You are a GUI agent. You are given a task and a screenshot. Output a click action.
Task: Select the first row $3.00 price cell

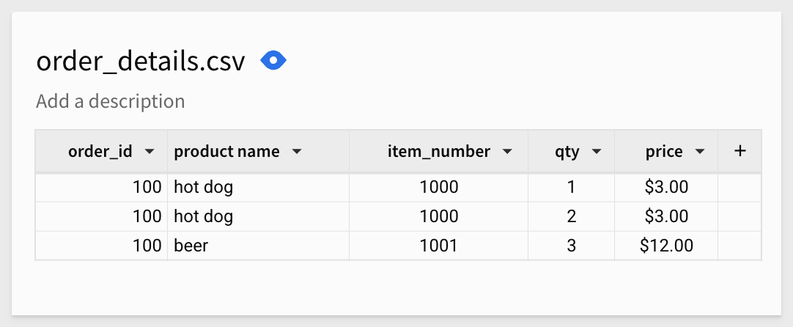666,188
